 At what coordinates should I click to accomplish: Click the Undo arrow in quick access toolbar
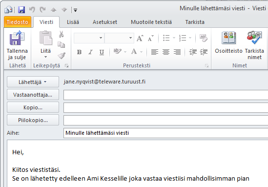(32, 10)
